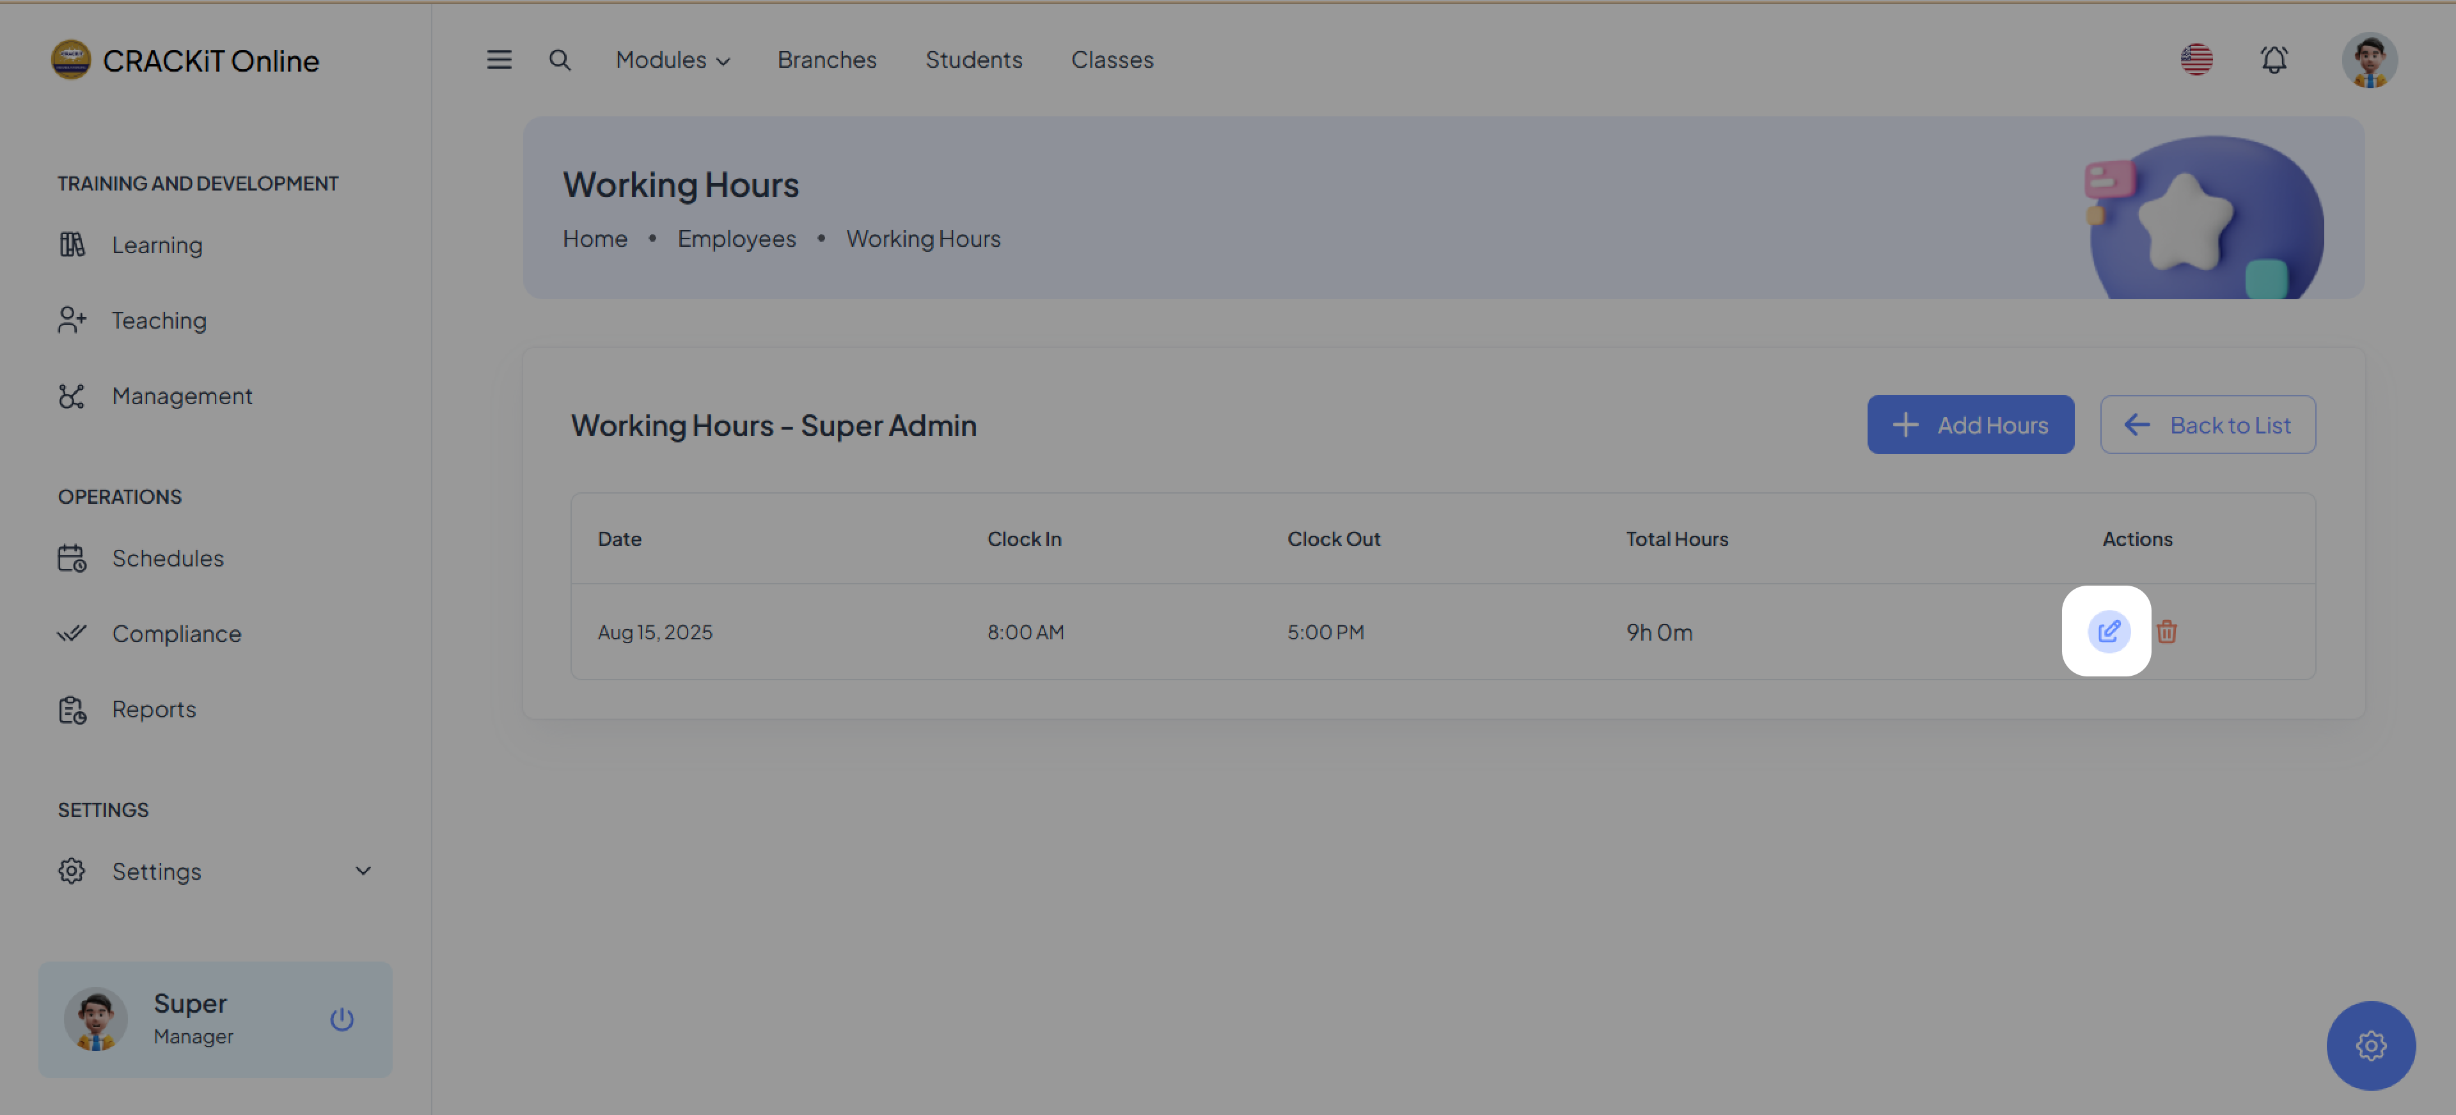Viewport: 2456px width, 1115px height.
Task: Open the search magnifier in header
Action: point(560,60)
